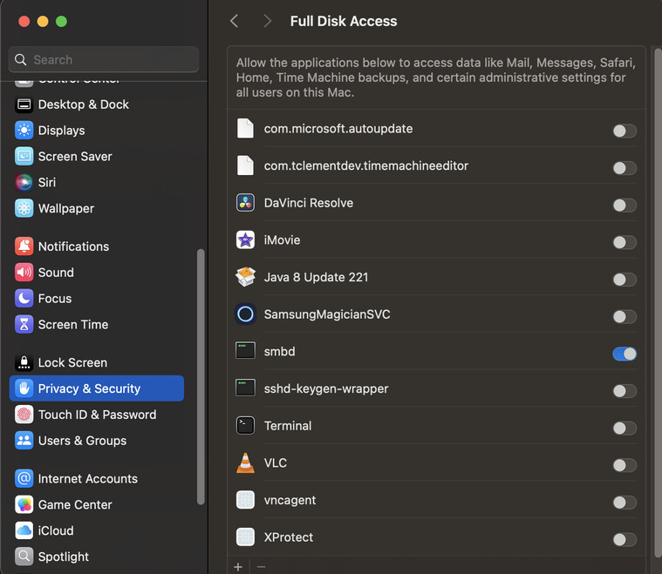Image resolution: width=662 pixels, height=574 pixels.
Task: Go forward using the right chevron
Action: (267, 21)
